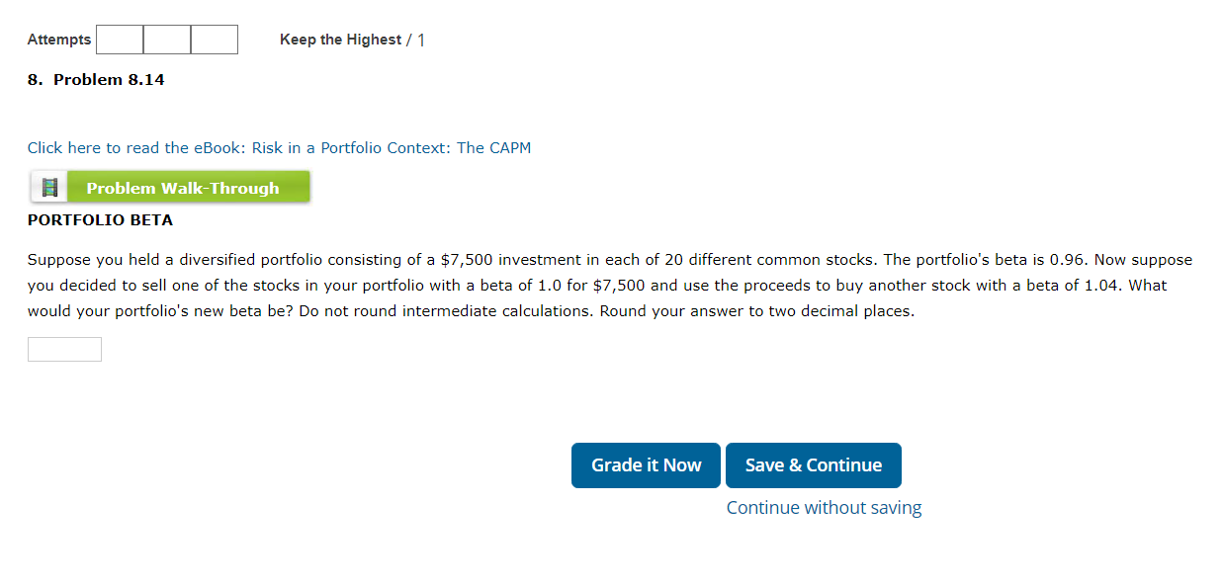Viewport: 1224px width, 588px height.
Task: Click the Problem 8.14 heading
Action: tap(96, 79)
